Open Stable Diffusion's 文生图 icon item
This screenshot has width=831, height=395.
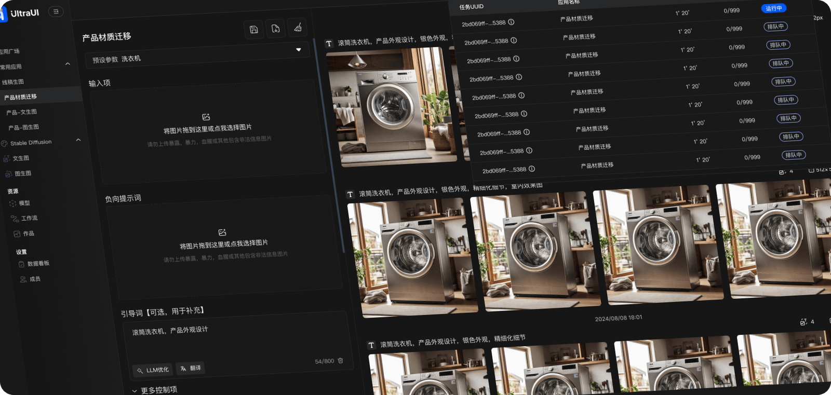point(7,159)
